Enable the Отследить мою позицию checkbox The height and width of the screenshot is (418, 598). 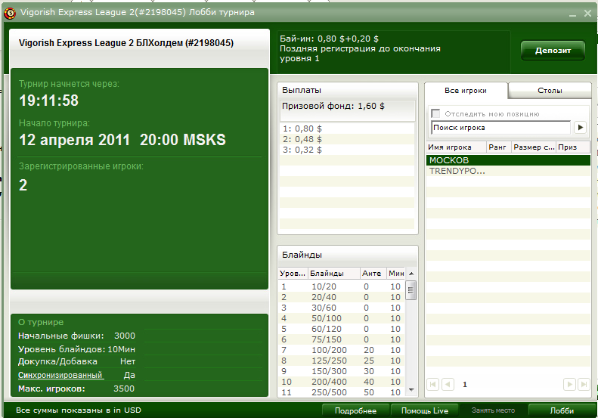click(x=435, y=113)
